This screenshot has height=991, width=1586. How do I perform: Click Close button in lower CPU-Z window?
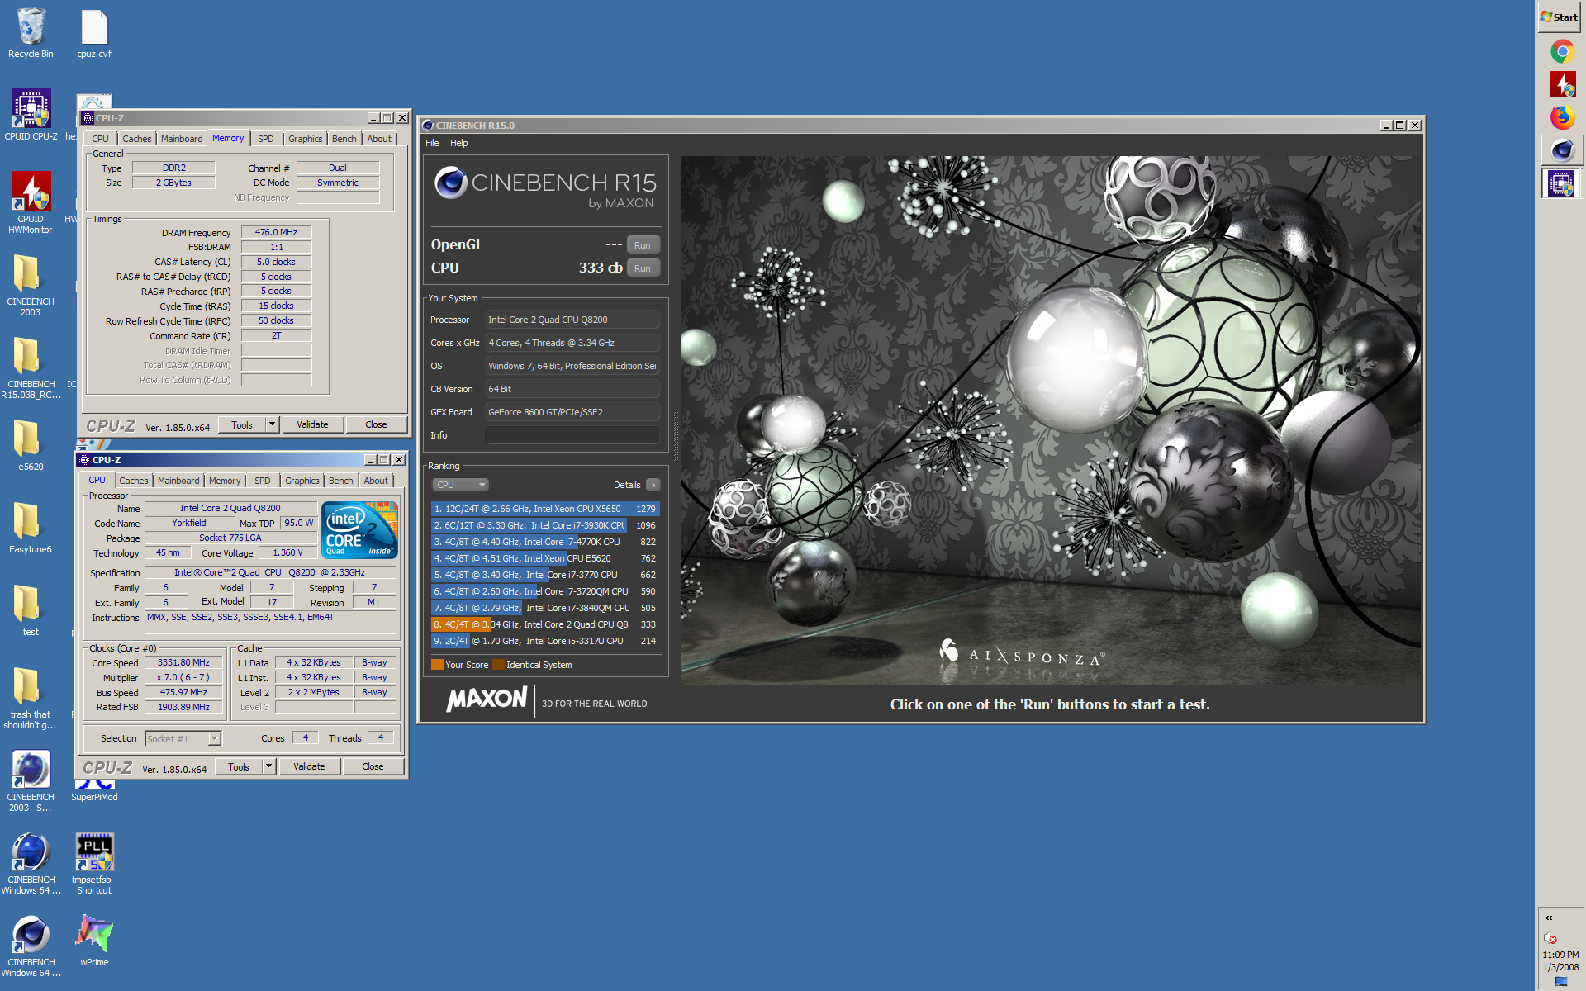pos(373,766)
